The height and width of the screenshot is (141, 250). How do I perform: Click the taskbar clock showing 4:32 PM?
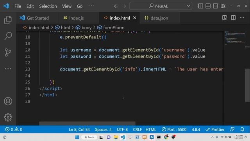coord(238,137)
